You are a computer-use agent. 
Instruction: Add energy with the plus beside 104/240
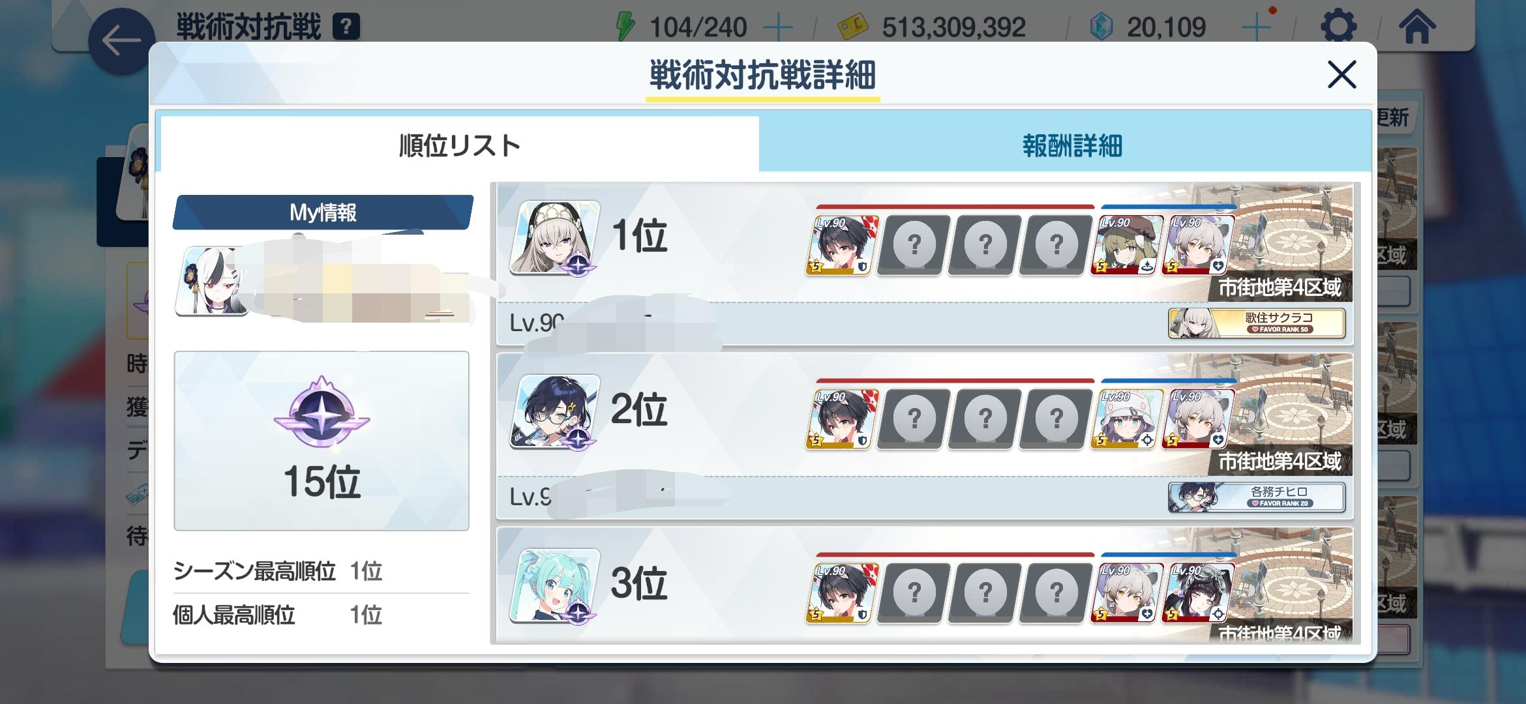pyautogui.click(x=778, y=27)
